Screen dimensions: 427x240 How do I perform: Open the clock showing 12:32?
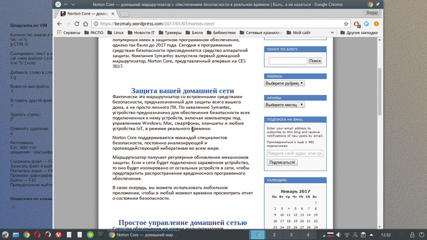point(386,235)
